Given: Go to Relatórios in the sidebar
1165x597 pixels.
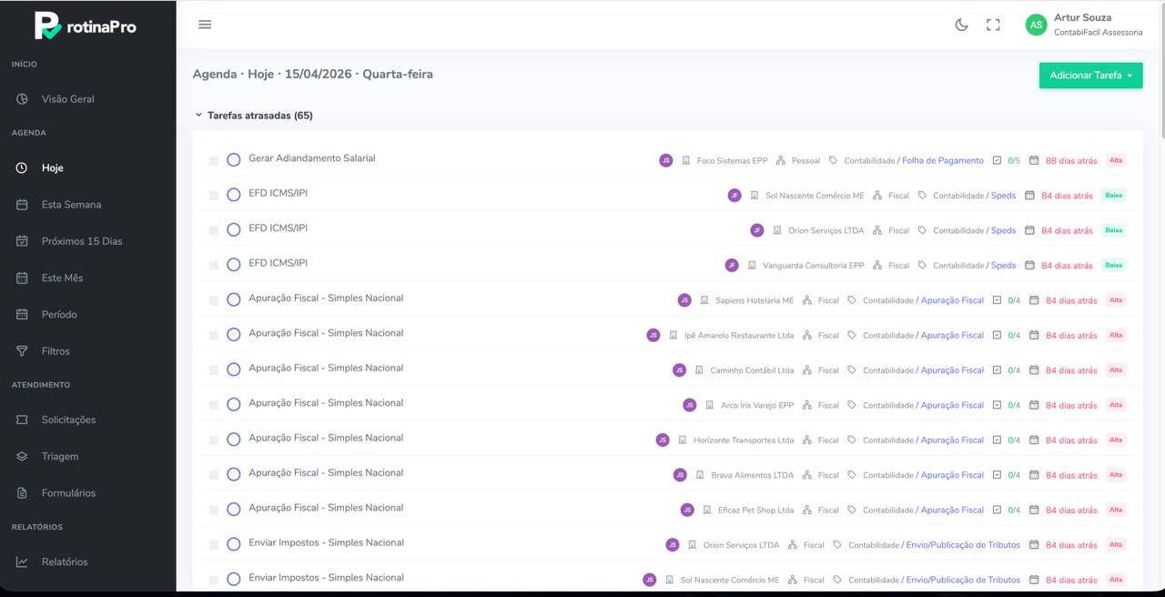Looking at the screenshot, I should pos(65,562).
